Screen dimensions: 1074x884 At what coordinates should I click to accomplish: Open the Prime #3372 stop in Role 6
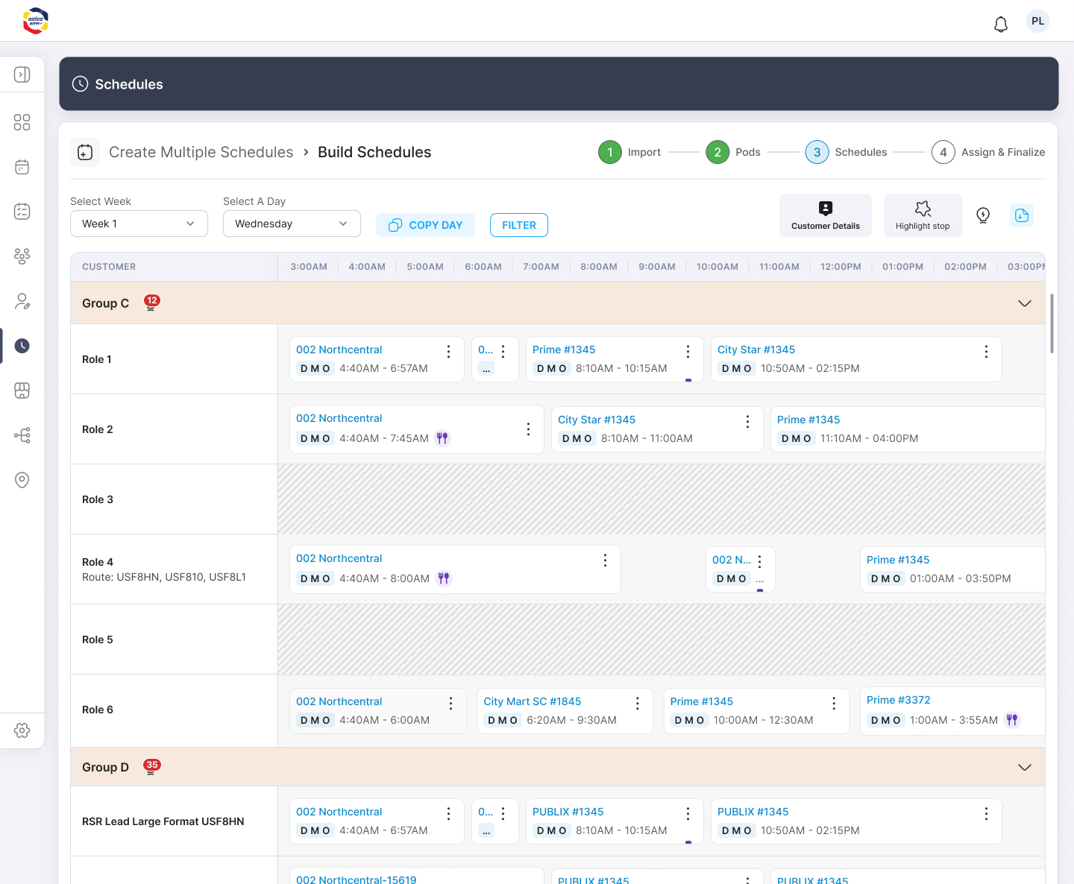pos(952,710)
